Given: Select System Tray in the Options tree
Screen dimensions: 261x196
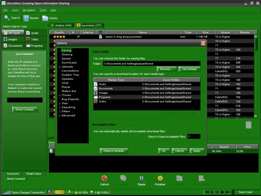Looking at the screenshot, I should click(70, 75).
